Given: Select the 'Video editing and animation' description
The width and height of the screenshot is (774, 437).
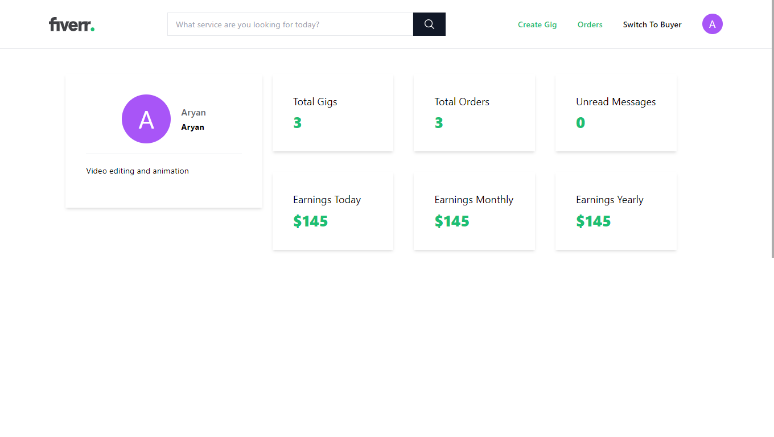Looking at the screenshot, I should (x=137, y=171).
